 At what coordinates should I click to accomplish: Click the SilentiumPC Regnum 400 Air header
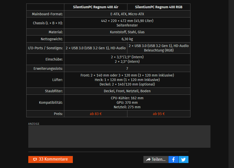tap(96, 7)
